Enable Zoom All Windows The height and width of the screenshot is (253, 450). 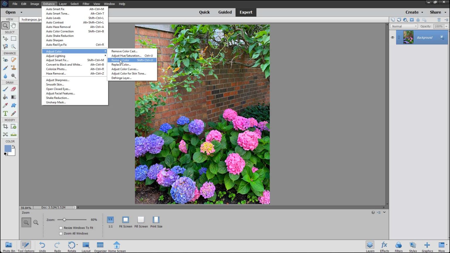[x=61, y=233]
